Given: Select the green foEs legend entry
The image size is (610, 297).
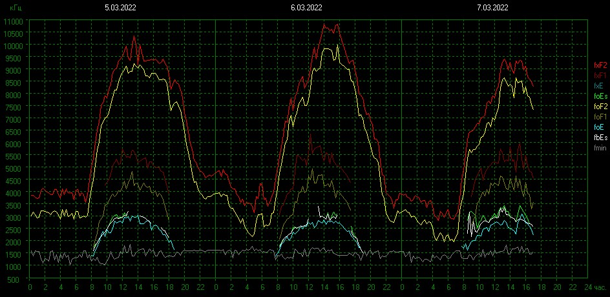Looking at the screenshot, I should (x=600, y=96).
